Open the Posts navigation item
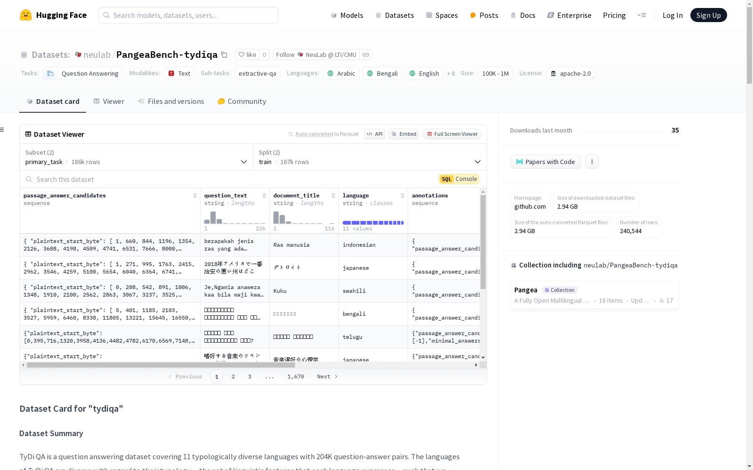 click(484, 15)
